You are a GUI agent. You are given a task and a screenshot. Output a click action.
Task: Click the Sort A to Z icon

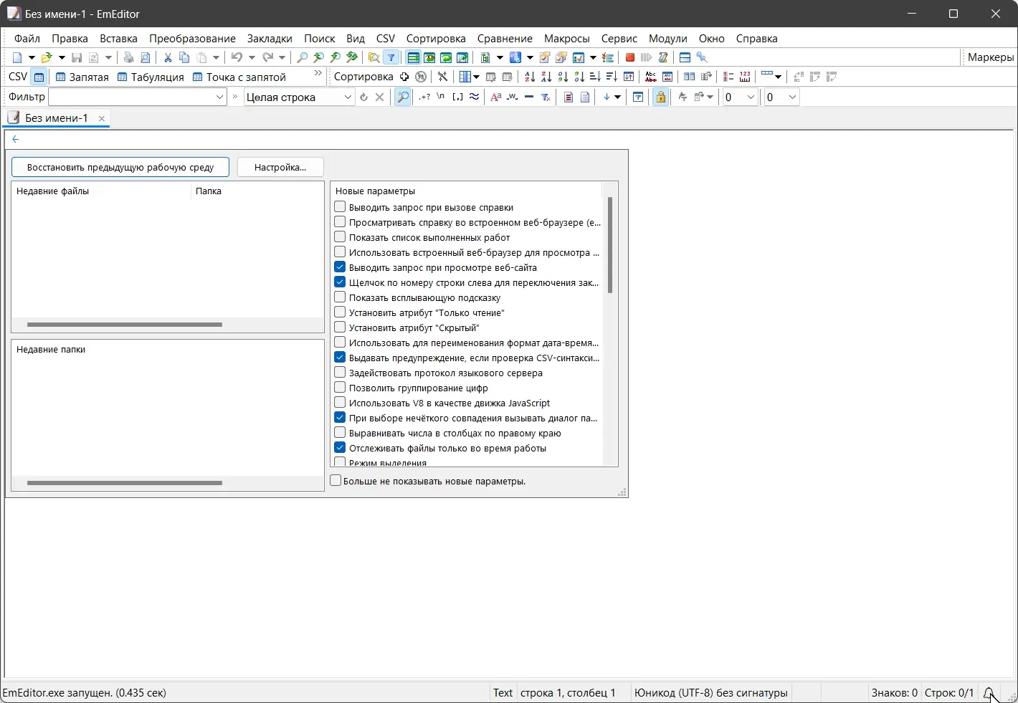click(530, 77)
